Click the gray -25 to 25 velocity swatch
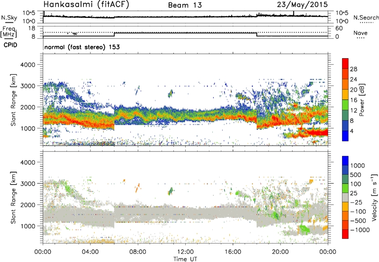The height and width of the screenshot is (262, 379). point(345,197)
